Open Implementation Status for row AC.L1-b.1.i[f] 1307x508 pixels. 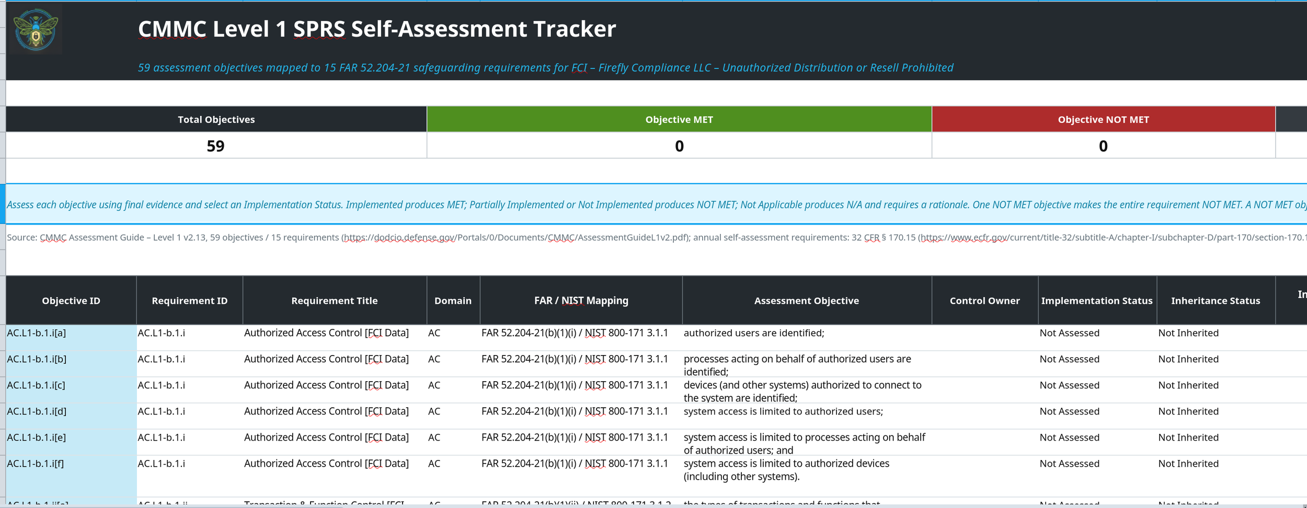pyautogui.click(x=1097, y=476)
